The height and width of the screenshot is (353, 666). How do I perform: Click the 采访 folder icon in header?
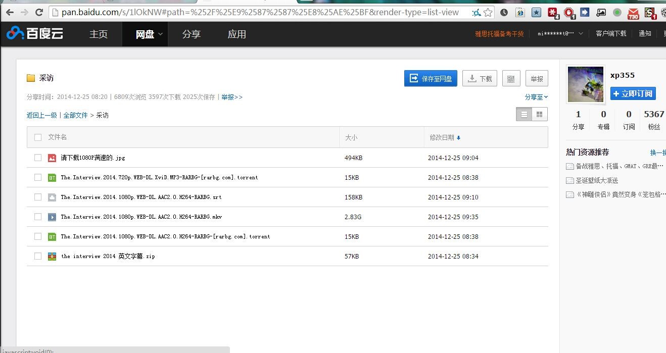coord(31,78)
